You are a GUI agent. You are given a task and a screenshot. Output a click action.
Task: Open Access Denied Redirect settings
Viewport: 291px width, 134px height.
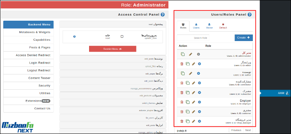pyautogui.click(x=28, y=55)
